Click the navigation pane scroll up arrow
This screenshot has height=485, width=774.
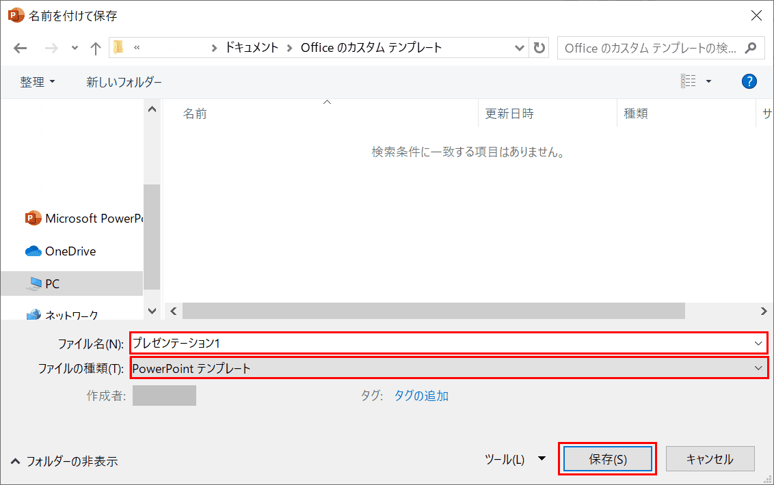[x=152, y=109]
